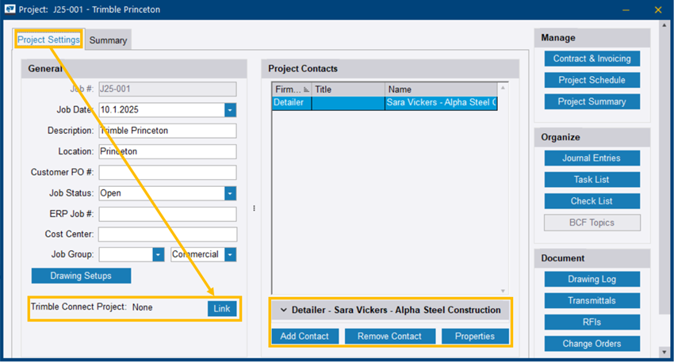Click the Cost Center field

click(x=167, y=234)
